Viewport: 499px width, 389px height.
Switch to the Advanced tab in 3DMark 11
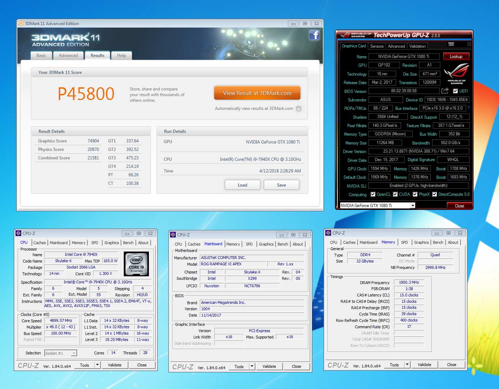pyautogui.click(x=68, y=55)
